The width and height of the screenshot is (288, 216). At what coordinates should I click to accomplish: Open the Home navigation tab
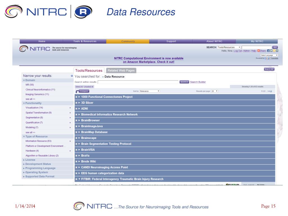pyautogui.click(x=42, y=41)
